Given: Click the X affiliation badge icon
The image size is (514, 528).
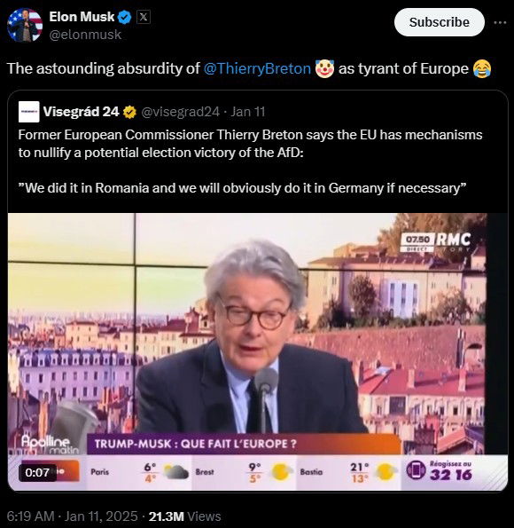Looking at the screenshot, I should click(x=144, y=17).
